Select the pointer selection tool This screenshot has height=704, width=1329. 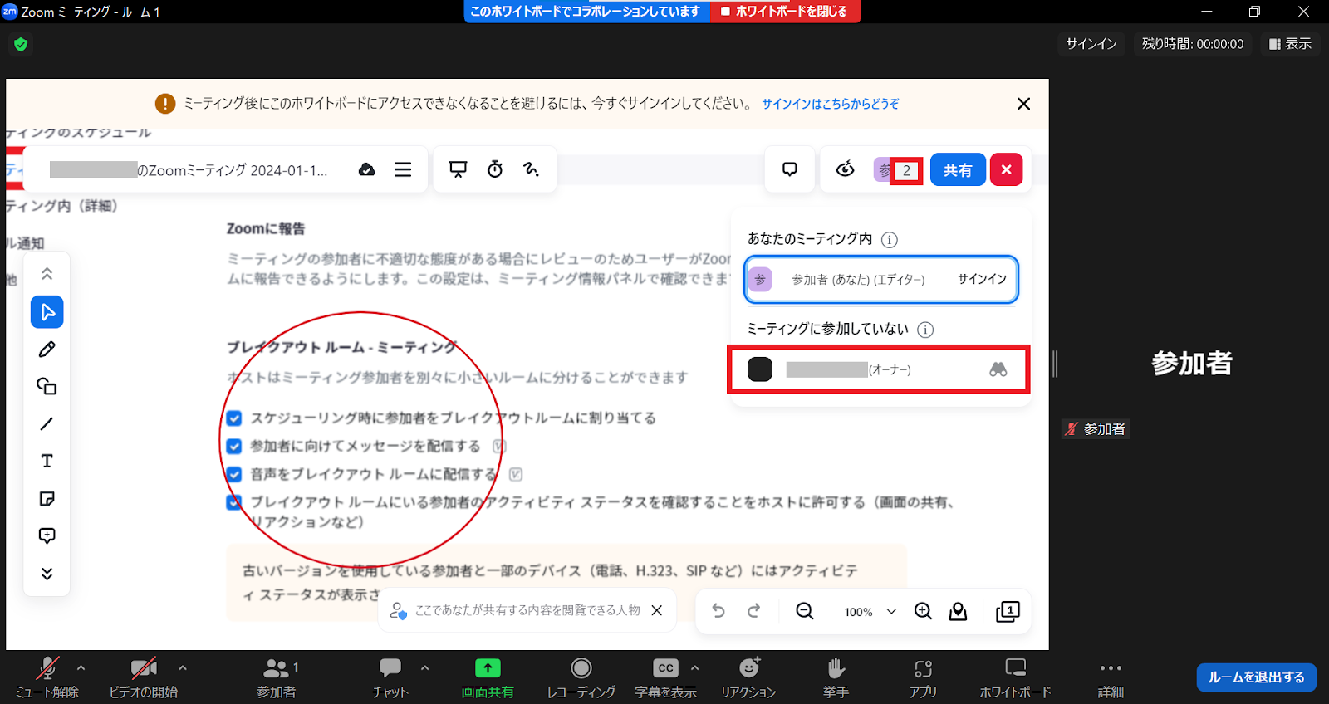(x=47, y=312)
